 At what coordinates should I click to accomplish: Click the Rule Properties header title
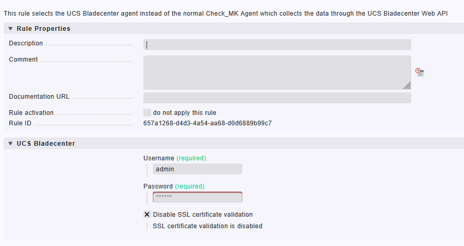pos(43,28)
